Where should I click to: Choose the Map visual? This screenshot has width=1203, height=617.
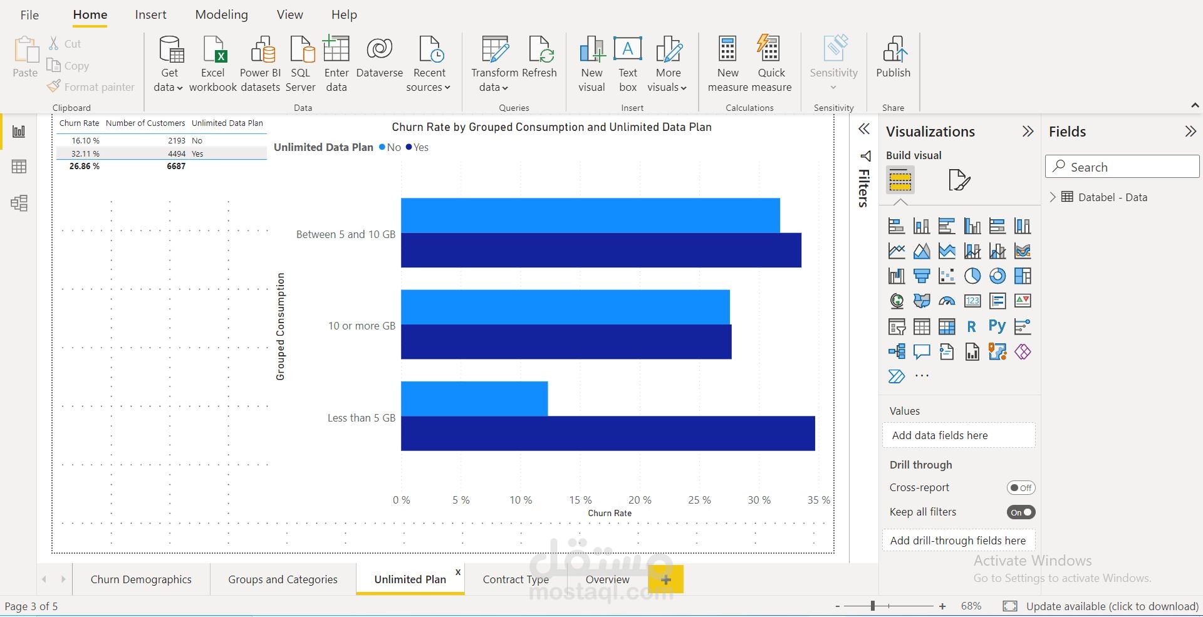pos(897,301)
